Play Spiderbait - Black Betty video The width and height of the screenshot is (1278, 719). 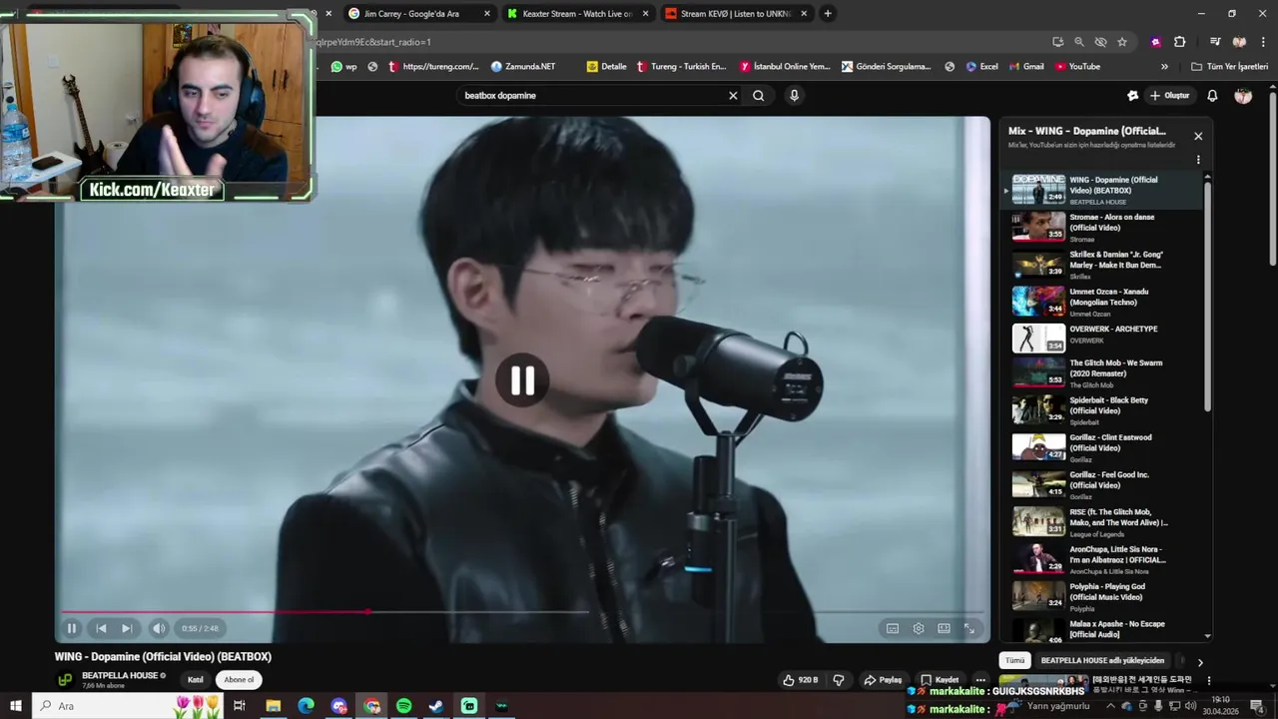[x=1104, y=410]
